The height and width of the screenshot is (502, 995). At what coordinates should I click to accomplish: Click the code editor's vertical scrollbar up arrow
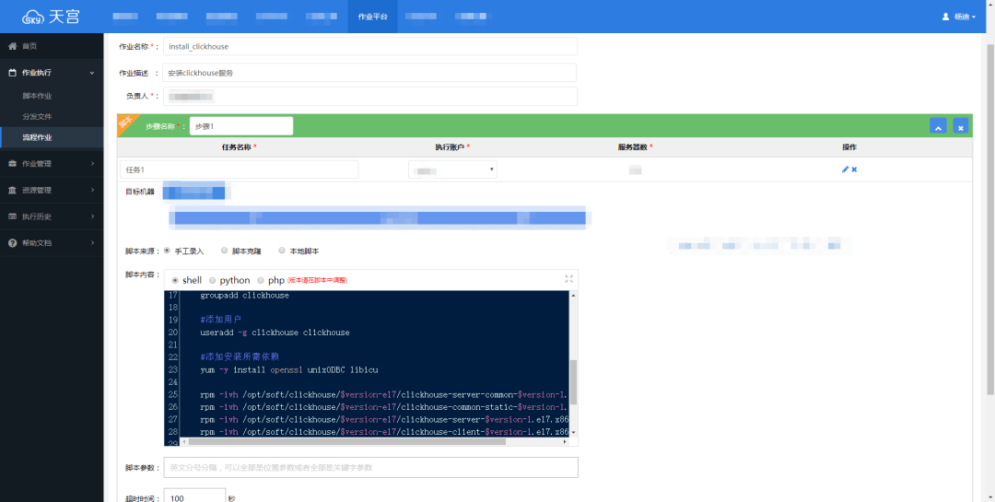click(x=573, y=295)
